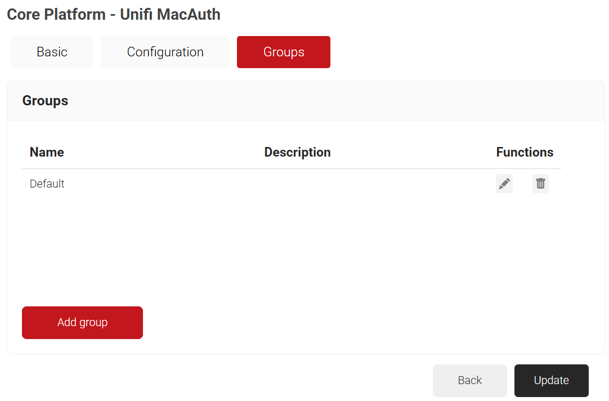Click the Groups panel header
Screen dimensions: 609x401
45,100
